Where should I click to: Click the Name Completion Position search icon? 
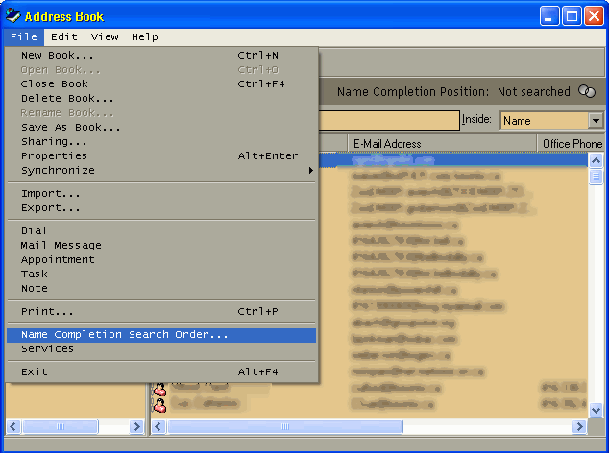pos(587,91)
